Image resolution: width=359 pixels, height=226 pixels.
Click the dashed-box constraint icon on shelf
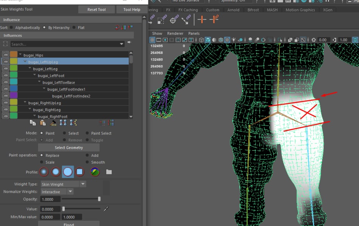tap(162, 20)
